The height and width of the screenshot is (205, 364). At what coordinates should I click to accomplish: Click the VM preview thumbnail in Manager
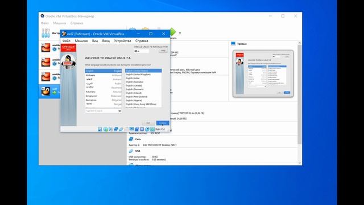263,73
